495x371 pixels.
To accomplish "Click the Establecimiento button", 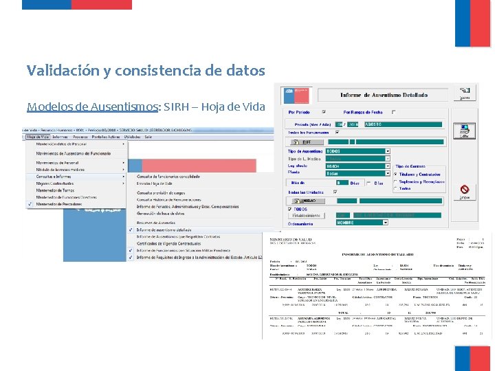I will coord(306,216).
